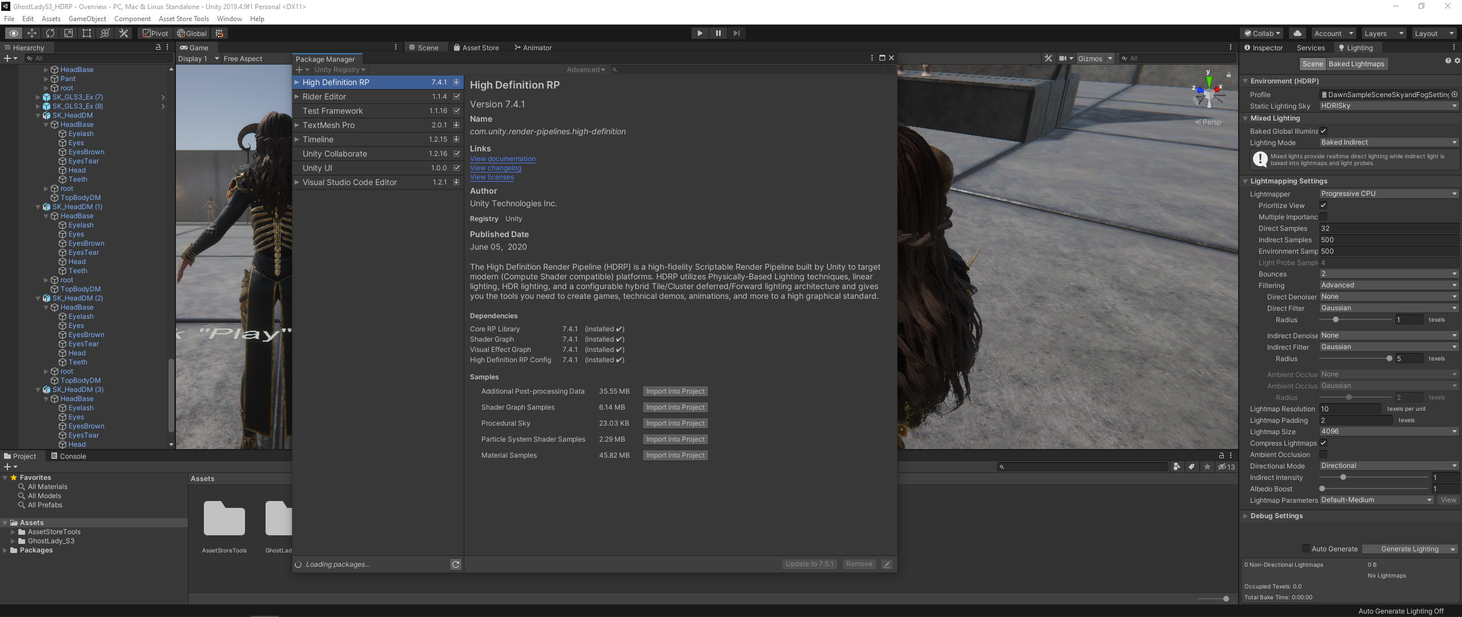Expand the Packages folder in Project
The height and width of the screenshot is (617, 1462).
pos(5,550)
